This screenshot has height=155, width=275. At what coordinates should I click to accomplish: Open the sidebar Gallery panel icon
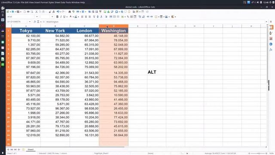click(271, 38)
